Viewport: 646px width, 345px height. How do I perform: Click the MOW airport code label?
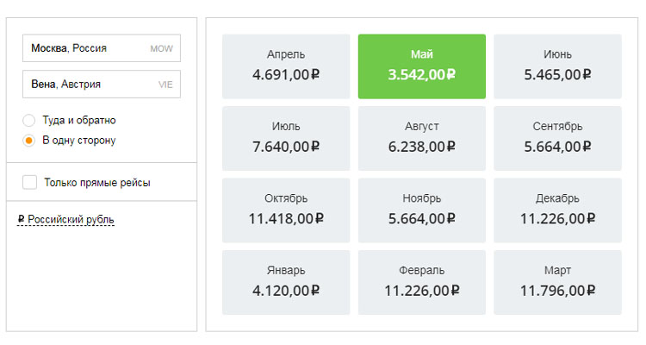click(x=161, y=49)
